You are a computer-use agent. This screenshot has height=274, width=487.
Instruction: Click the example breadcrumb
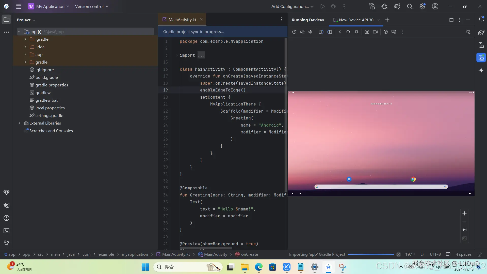click(x=106, y=254)
